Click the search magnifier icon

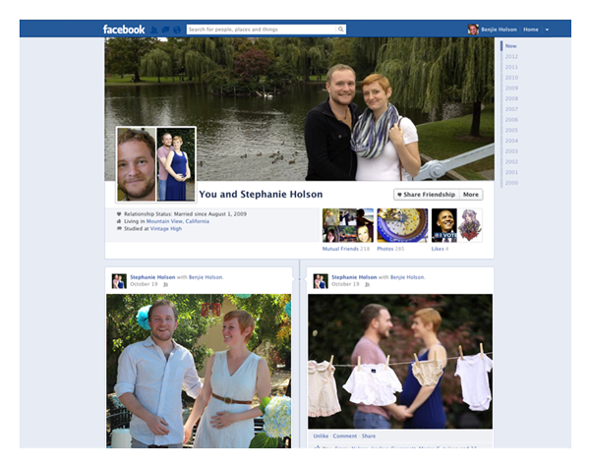click(340, 29)
